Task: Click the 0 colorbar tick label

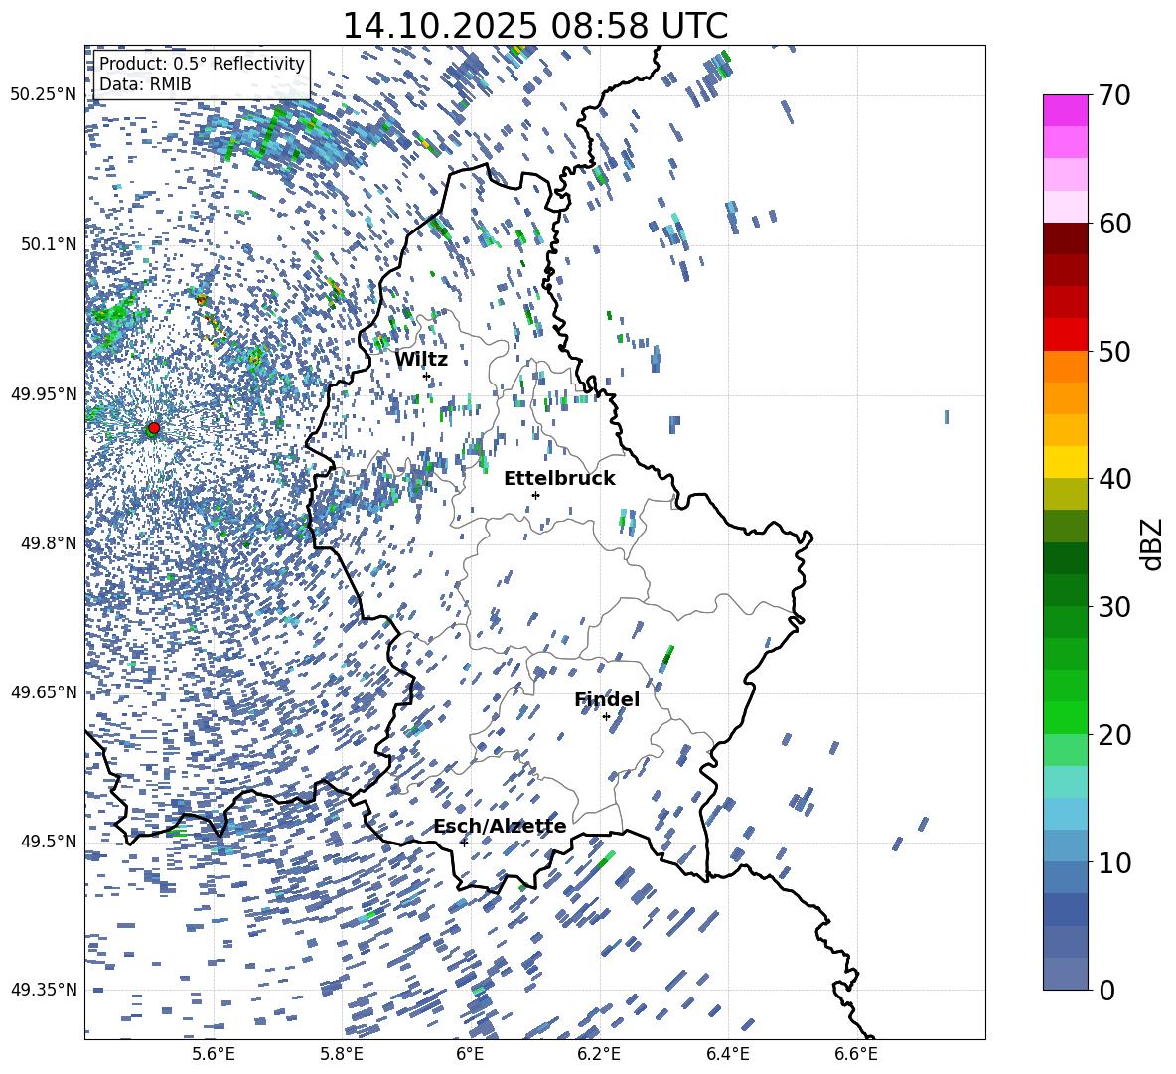Action: pos(1107,990)
